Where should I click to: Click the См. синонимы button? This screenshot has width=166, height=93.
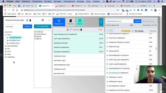click(43, 26)
